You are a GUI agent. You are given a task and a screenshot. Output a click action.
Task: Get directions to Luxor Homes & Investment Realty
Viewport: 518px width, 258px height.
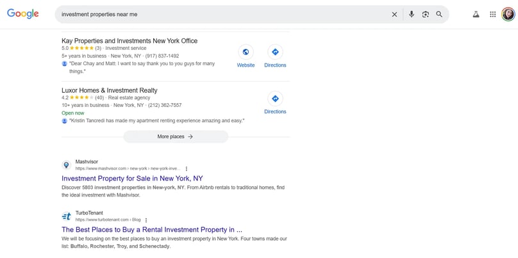coord(275,99)
